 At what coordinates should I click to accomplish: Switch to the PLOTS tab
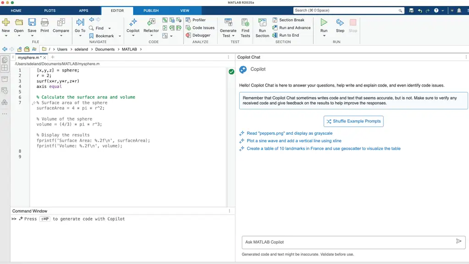coord(50,11)
